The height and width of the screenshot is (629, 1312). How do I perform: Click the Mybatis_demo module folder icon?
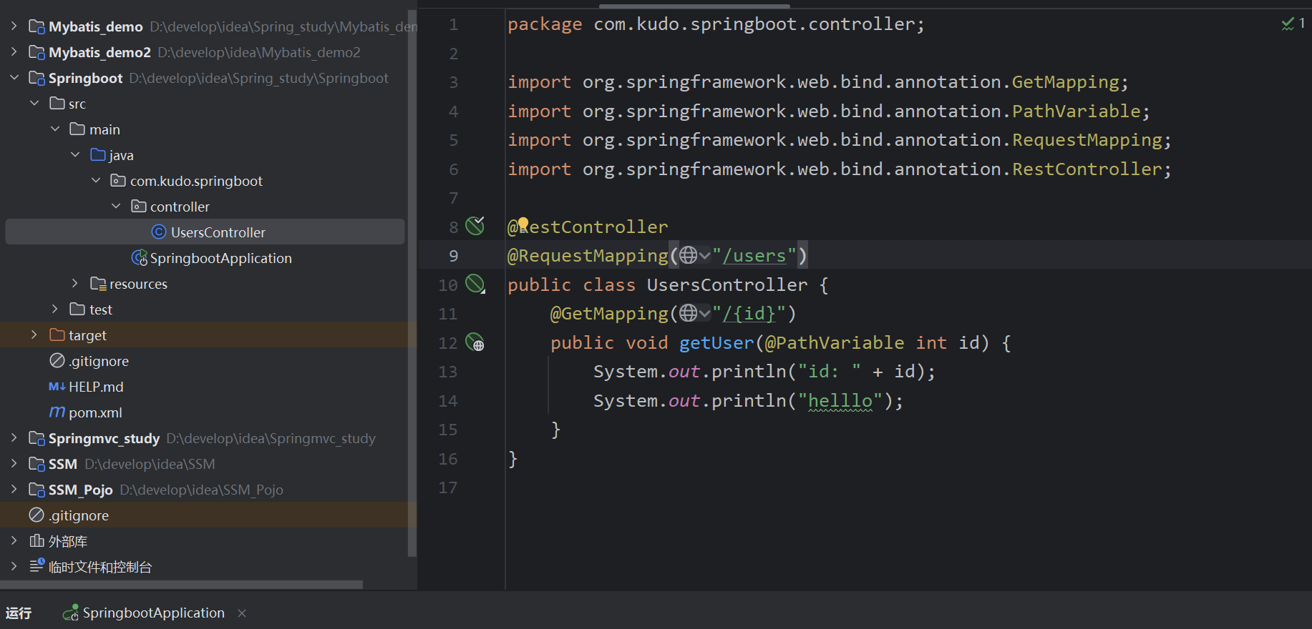click(x=37, y=26)
